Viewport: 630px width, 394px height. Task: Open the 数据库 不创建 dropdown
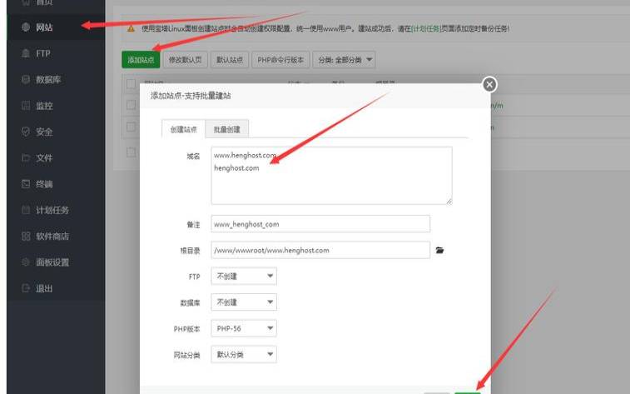[244, 302]
